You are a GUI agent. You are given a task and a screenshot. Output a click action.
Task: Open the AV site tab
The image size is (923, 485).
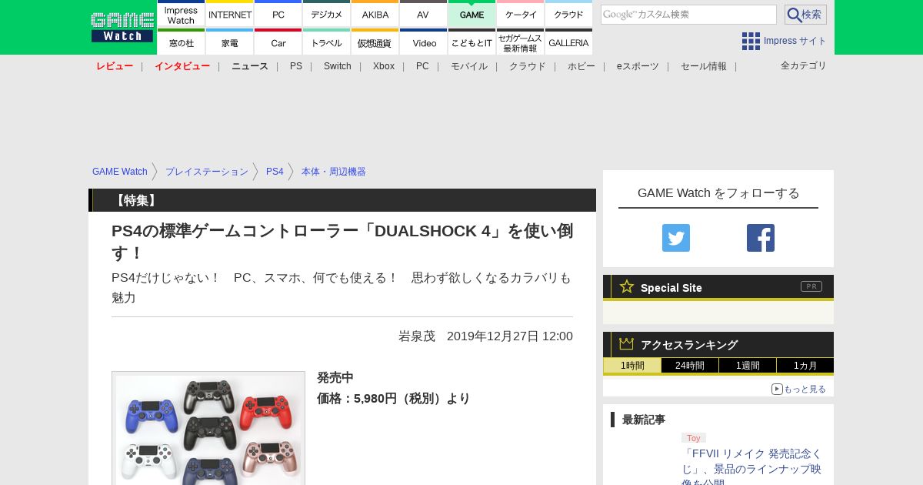424,14
